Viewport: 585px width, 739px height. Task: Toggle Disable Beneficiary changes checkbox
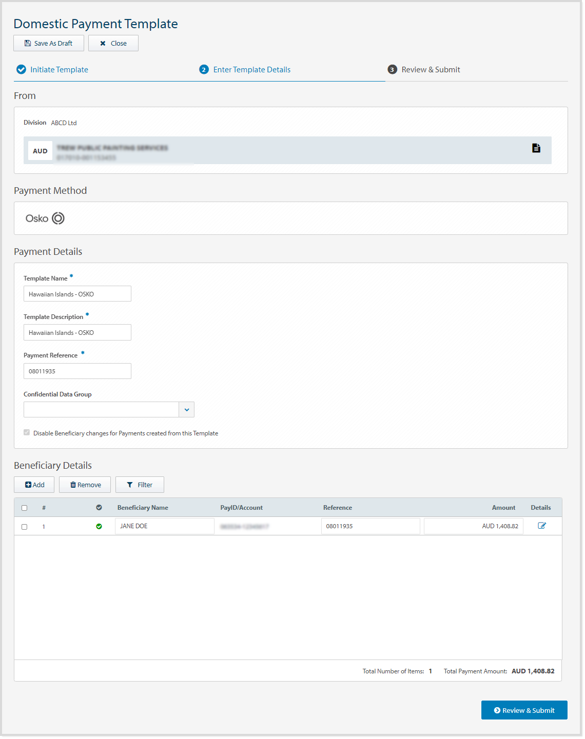27,433
